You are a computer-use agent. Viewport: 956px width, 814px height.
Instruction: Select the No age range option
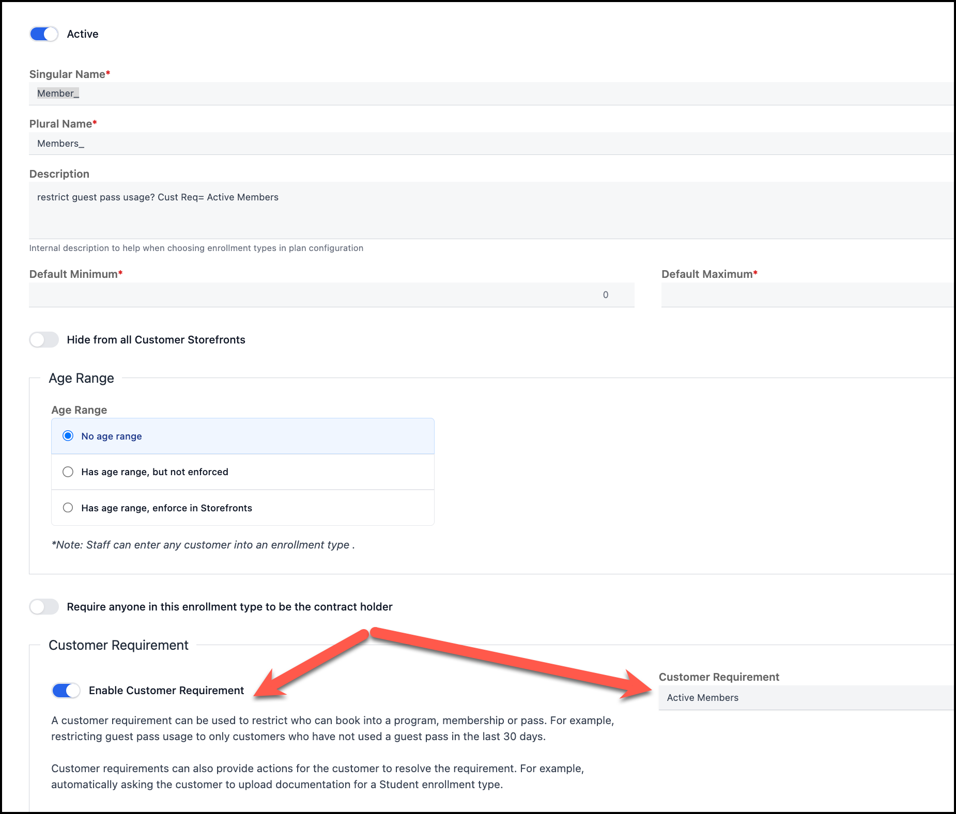[x=68, y=436]
